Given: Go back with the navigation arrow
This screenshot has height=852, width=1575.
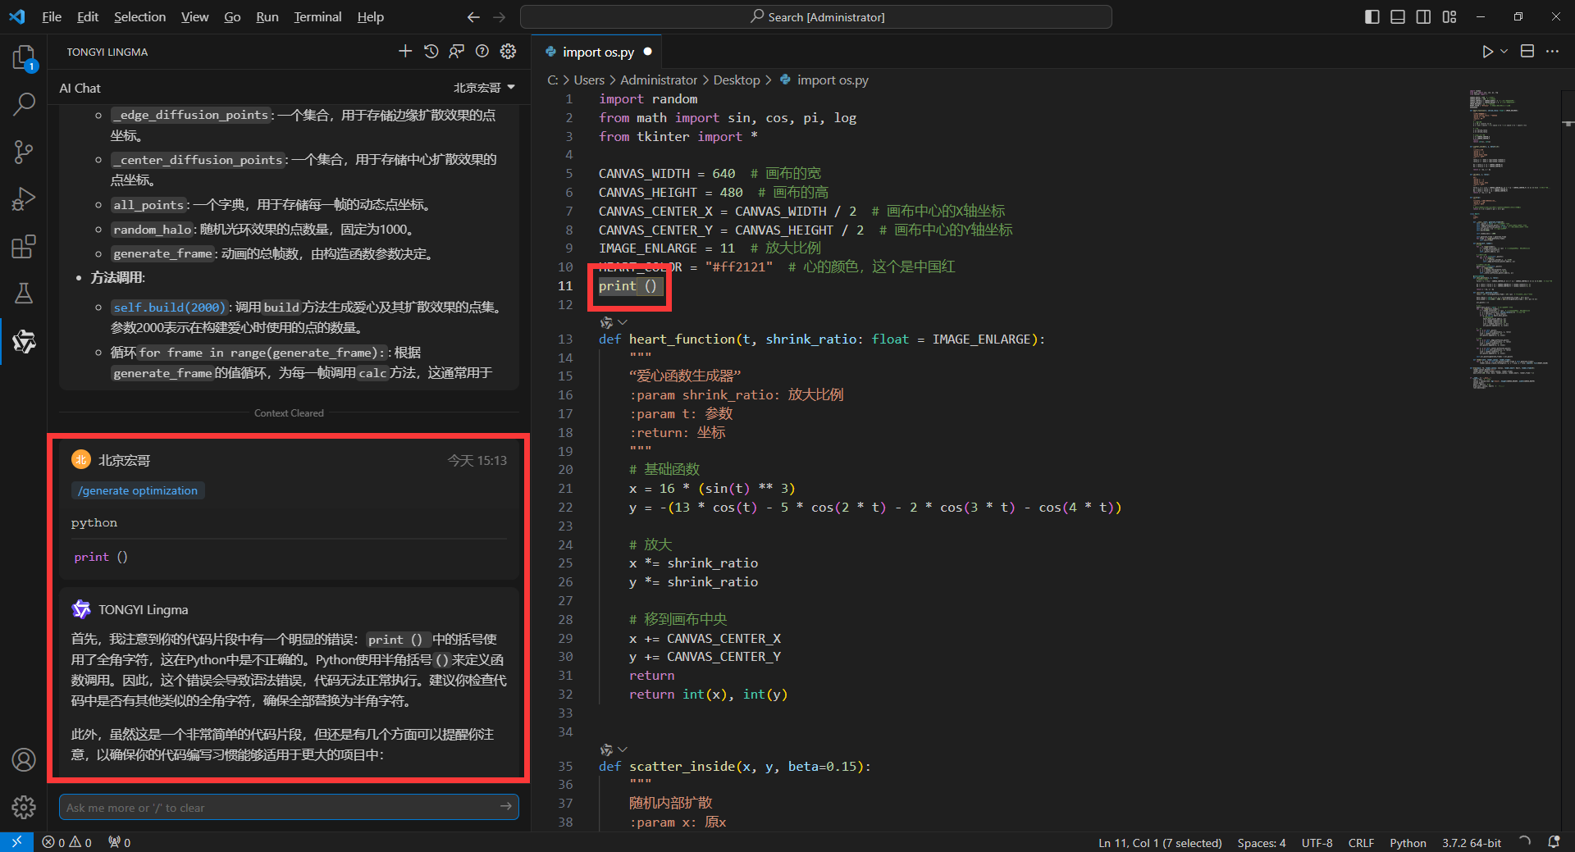Looking at the screenshot, I should pyautogui.click(x=473, y=16).
